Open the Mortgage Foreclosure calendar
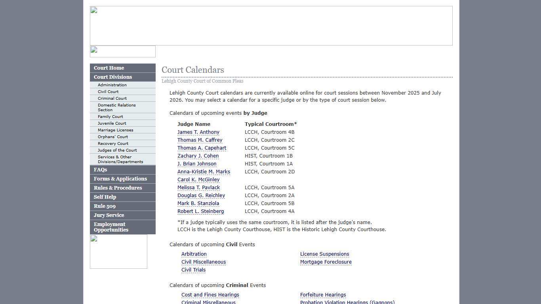The image size is (541, 304). click(326, 262)
